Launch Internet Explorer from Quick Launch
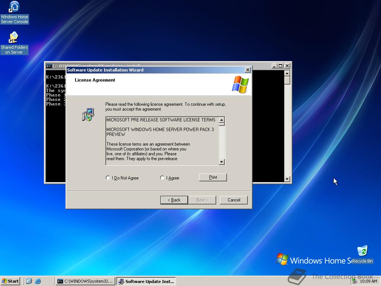381x286 pixels. click(x=38, y=282)
